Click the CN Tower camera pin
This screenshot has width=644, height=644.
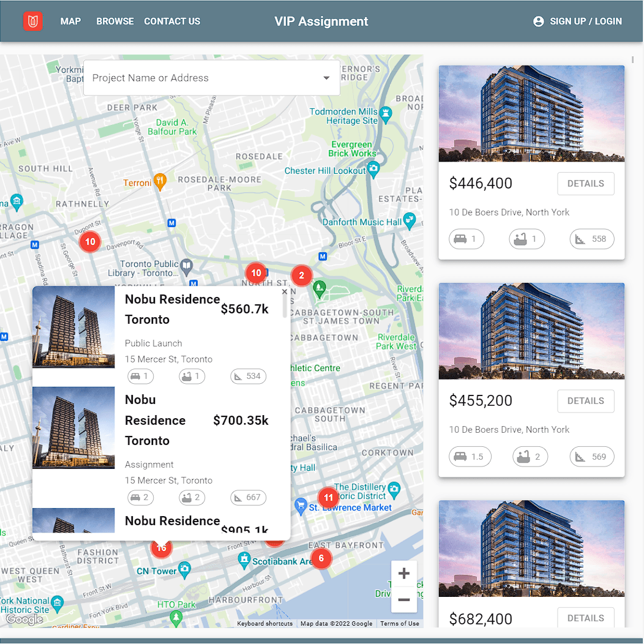(x=184, y=570)
